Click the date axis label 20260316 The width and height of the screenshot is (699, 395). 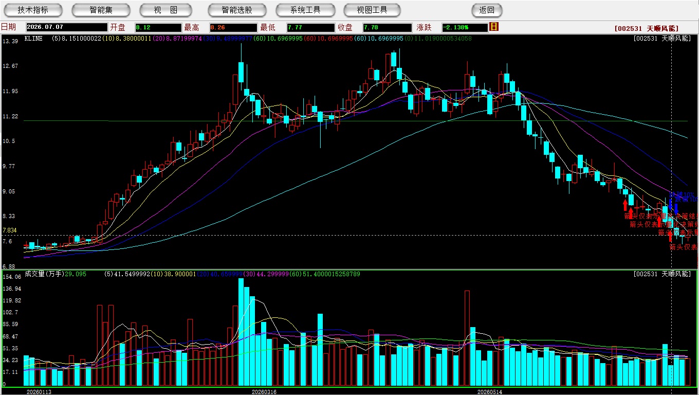[264, 391]
